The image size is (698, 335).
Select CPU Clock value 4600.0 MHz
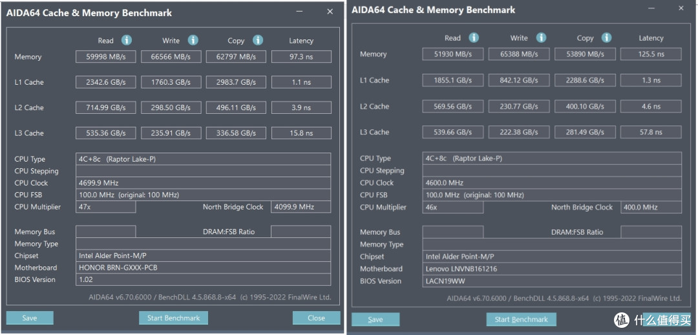552,183
